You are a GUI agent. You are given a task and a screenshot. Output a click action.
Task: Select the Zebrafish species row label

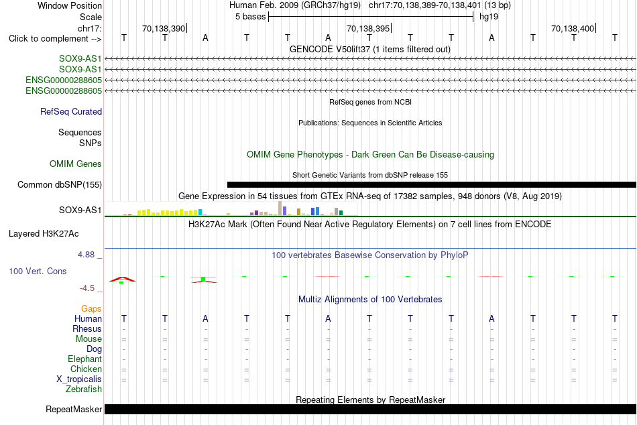[x=84, y=389]
